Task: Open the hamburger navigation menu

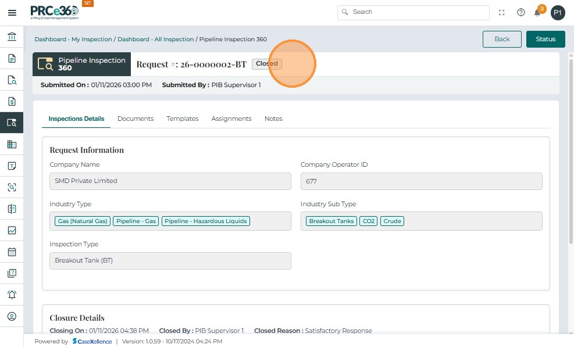Action: (x=12, y=13)
